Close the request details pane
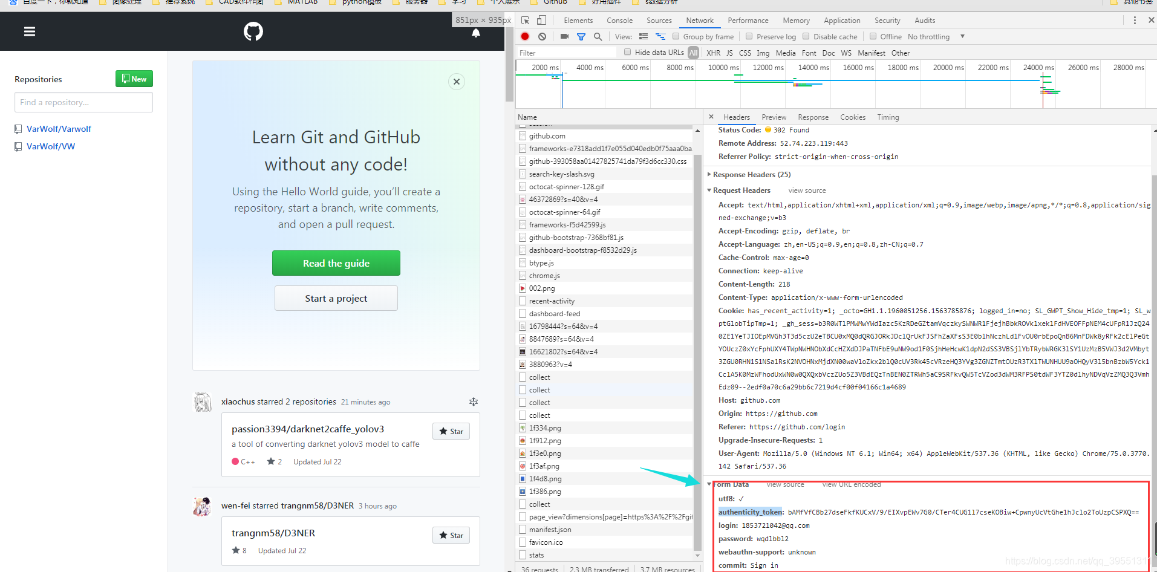The height and width of the screenshot is (572, 1157). (x=711, y=117)
